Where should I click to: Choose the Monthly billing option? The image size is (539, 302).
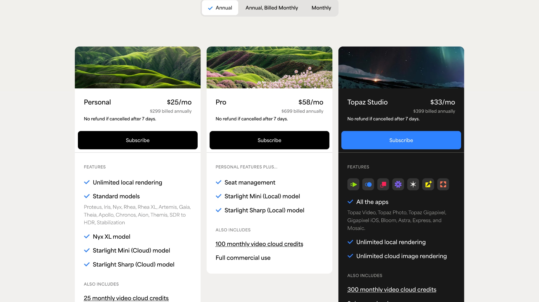[321, 8]
